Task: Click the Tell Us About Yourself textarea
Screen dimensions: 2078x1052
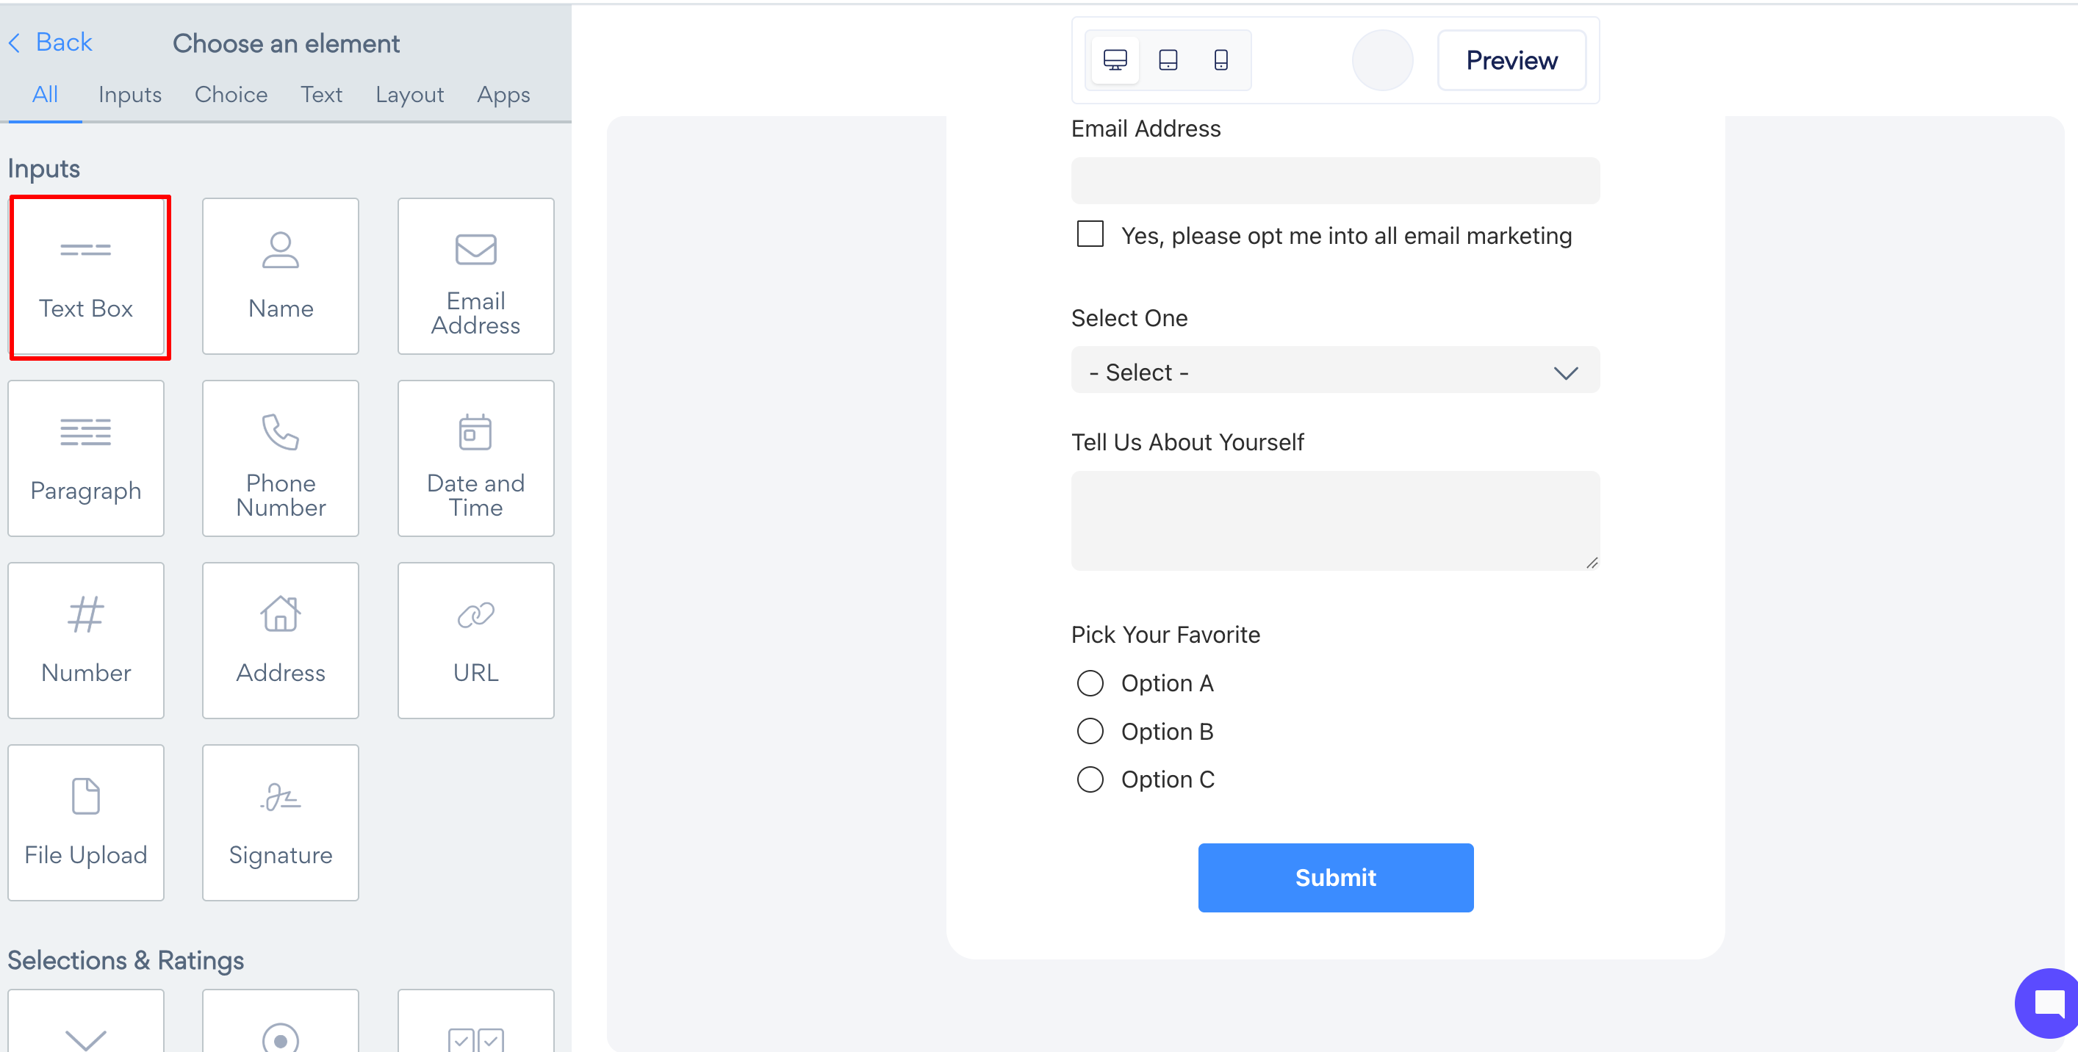Action: (1336, 521)
